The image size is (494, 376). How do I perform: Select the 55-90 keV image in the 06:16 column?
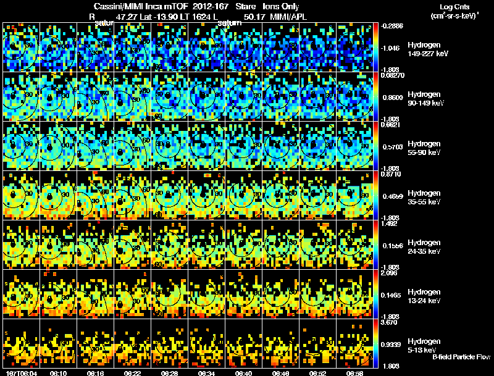click(x=96, y=146)
